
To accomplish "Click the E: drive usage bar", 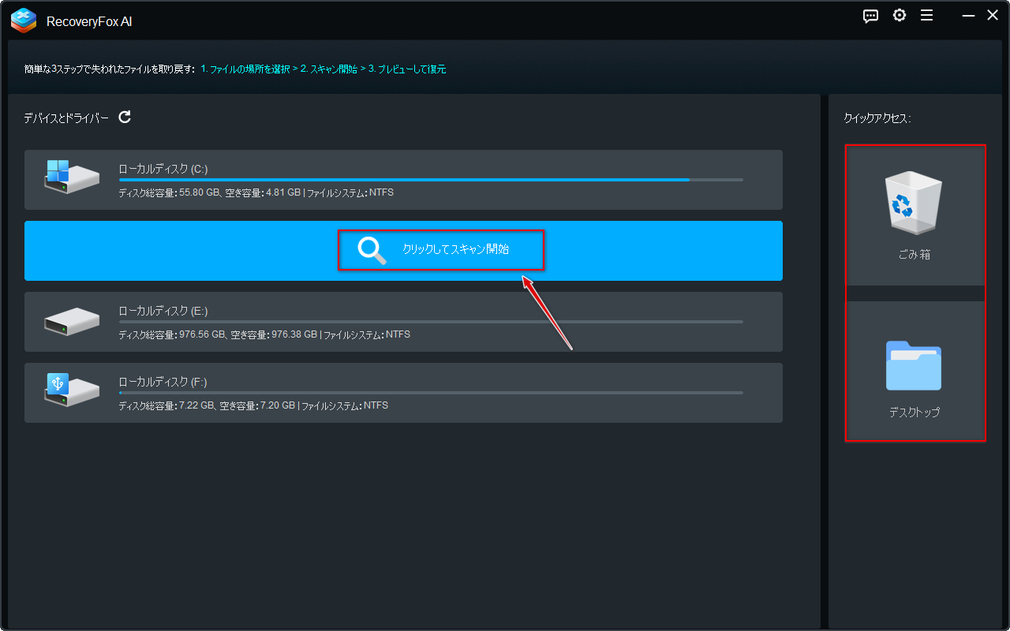I will pos(431,322).
